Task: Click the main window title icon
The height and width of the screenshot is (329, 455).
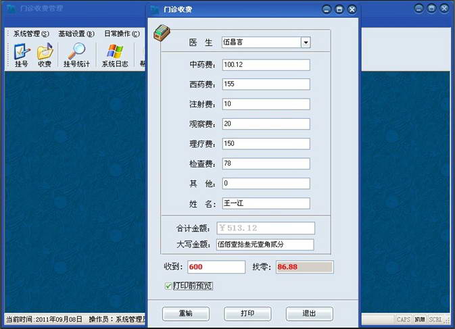Action: click(11, 8)
